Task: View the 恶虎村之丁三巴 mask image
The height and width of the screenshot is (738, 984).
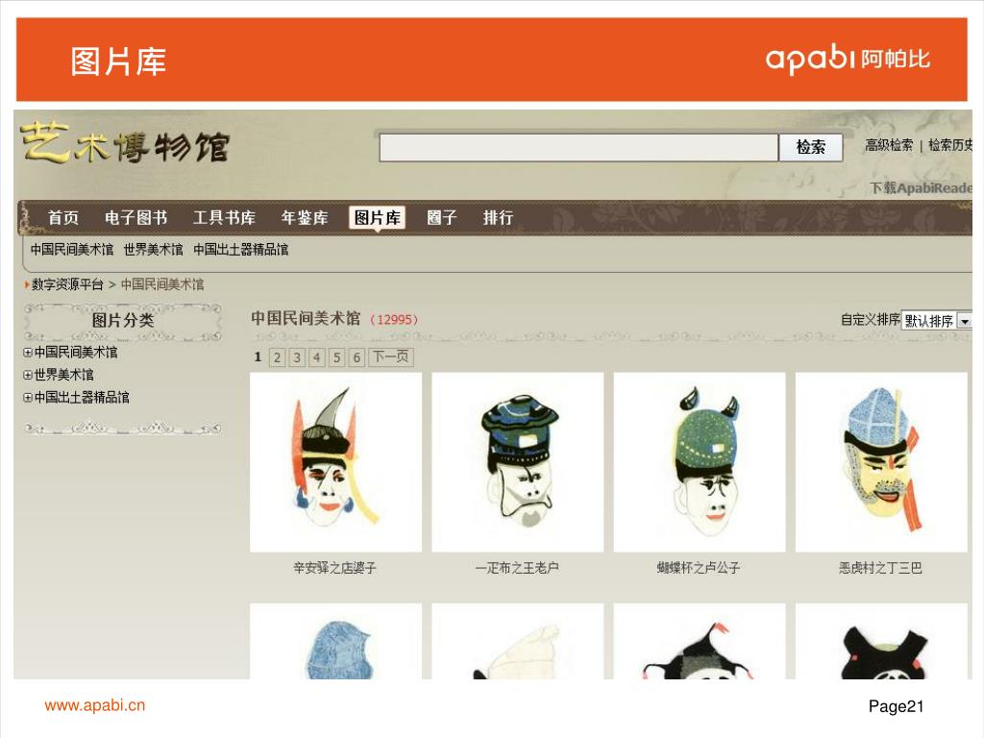Action: click(882, 462)
